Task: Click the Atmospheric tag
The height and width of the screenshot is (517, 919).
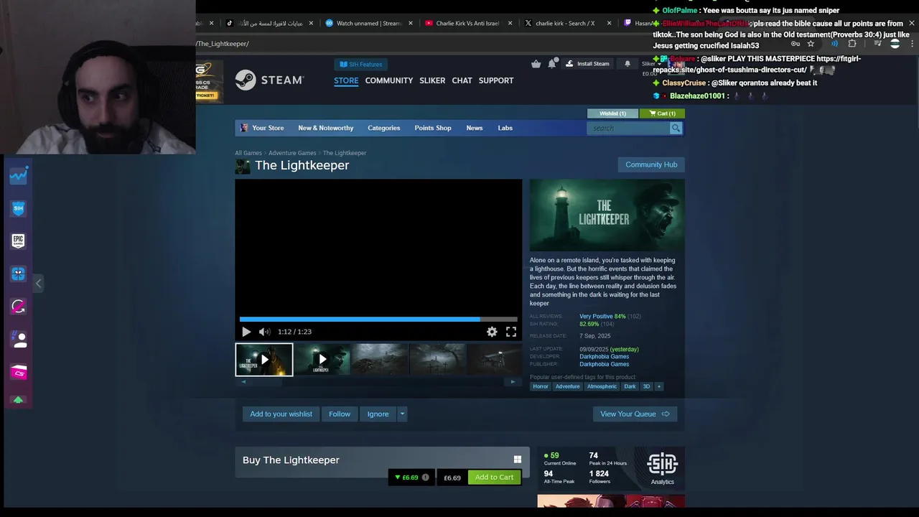Action: [x=602, y=386]
